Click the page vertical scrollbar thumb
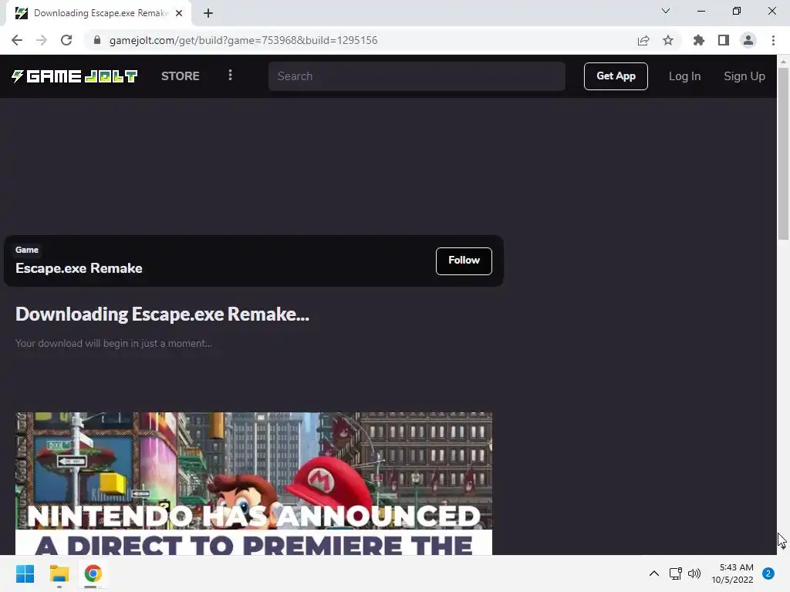This screenshot has height=592, width=790. pos(783,153)
